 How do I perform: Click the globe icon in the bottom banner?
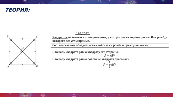25,95
